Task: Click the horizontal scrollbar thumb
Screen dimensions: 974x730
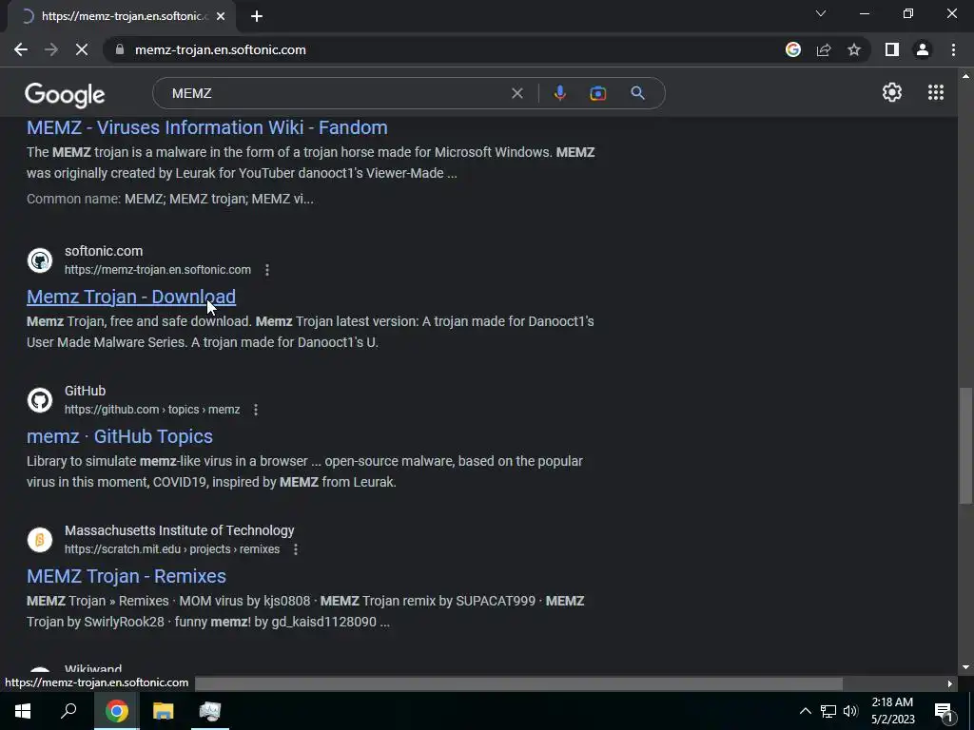Action: coord(518,683)
